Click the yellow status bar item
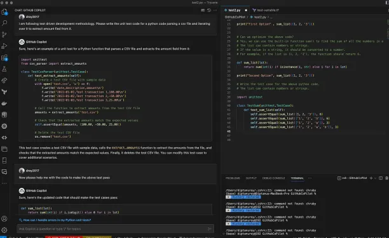The width and height of the screenshot is (389, 238). coord(97,237)
